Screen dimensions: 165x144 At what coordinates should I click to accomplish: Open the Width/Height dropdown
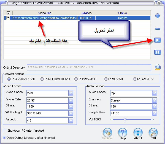tap(71, 113)
